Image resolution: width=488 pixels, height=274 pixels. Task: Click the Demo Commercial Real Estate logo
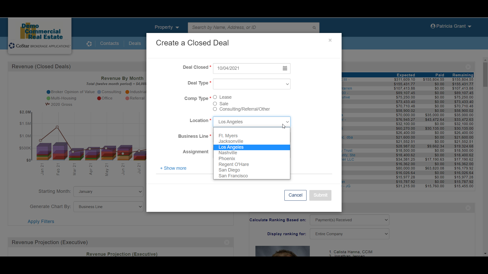40,31
